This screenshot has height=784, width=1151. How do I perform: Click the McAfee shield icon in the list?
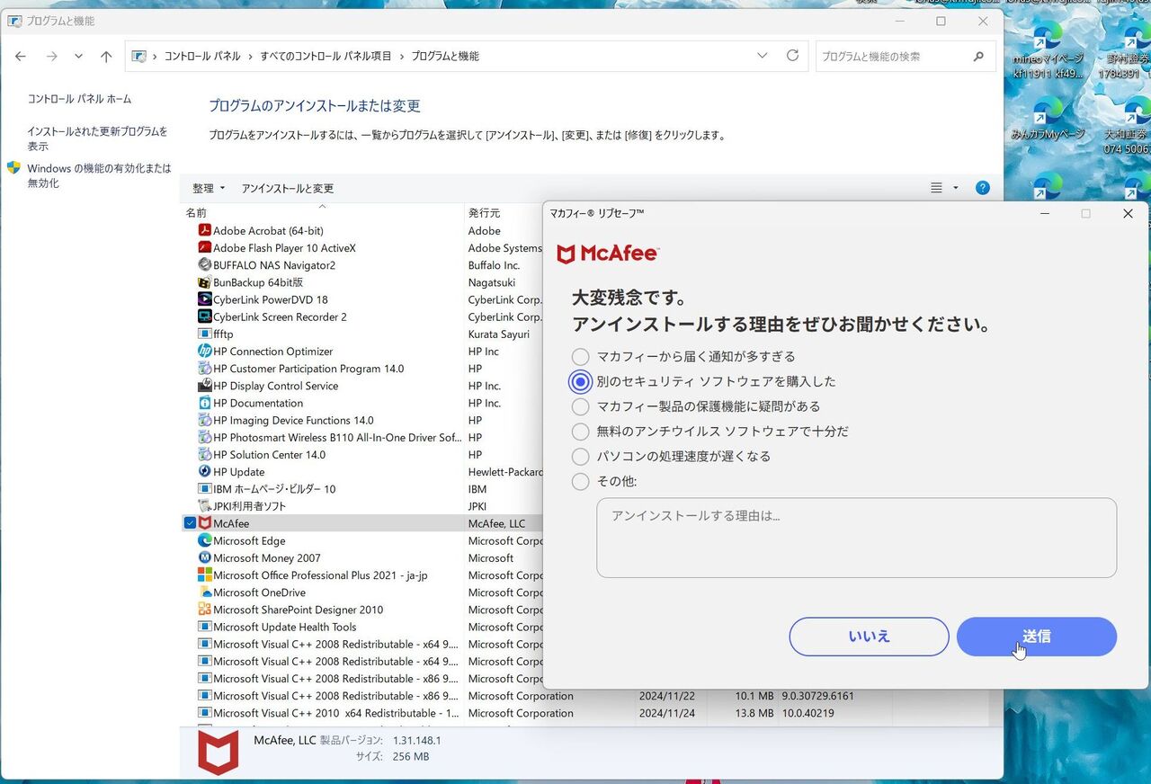pos(205,523)
